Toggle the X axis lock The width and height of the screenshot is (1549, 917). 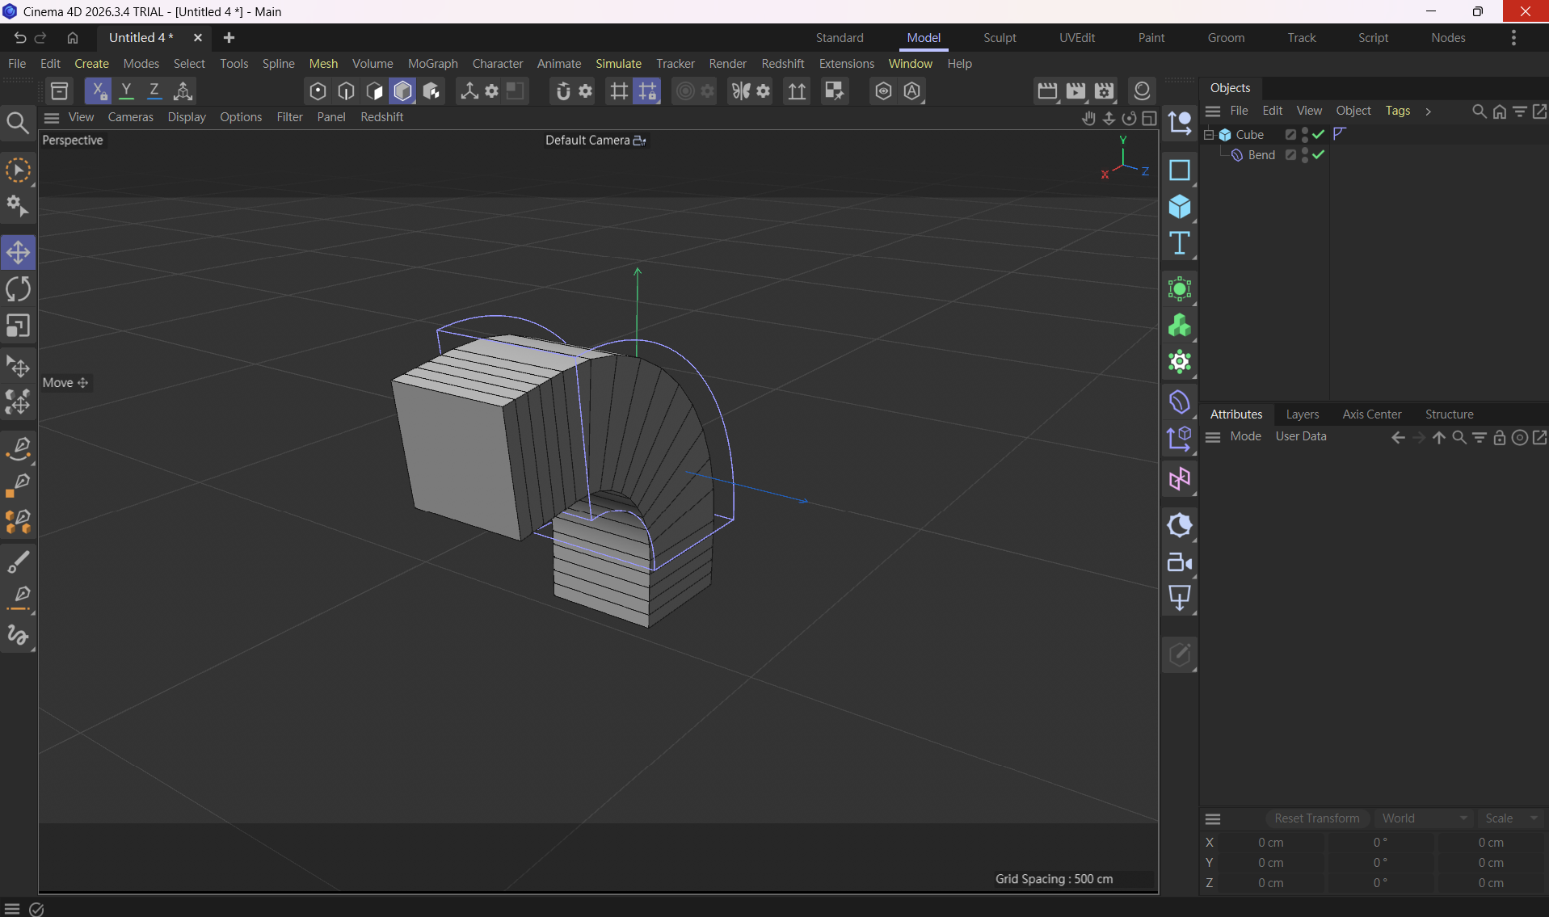click(98, 90)
